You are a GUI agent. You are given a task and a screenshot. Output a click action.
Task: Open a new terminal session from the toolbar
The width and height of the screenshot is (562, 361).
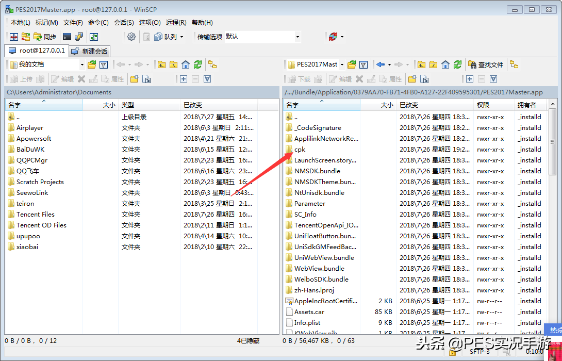point(66,38)
